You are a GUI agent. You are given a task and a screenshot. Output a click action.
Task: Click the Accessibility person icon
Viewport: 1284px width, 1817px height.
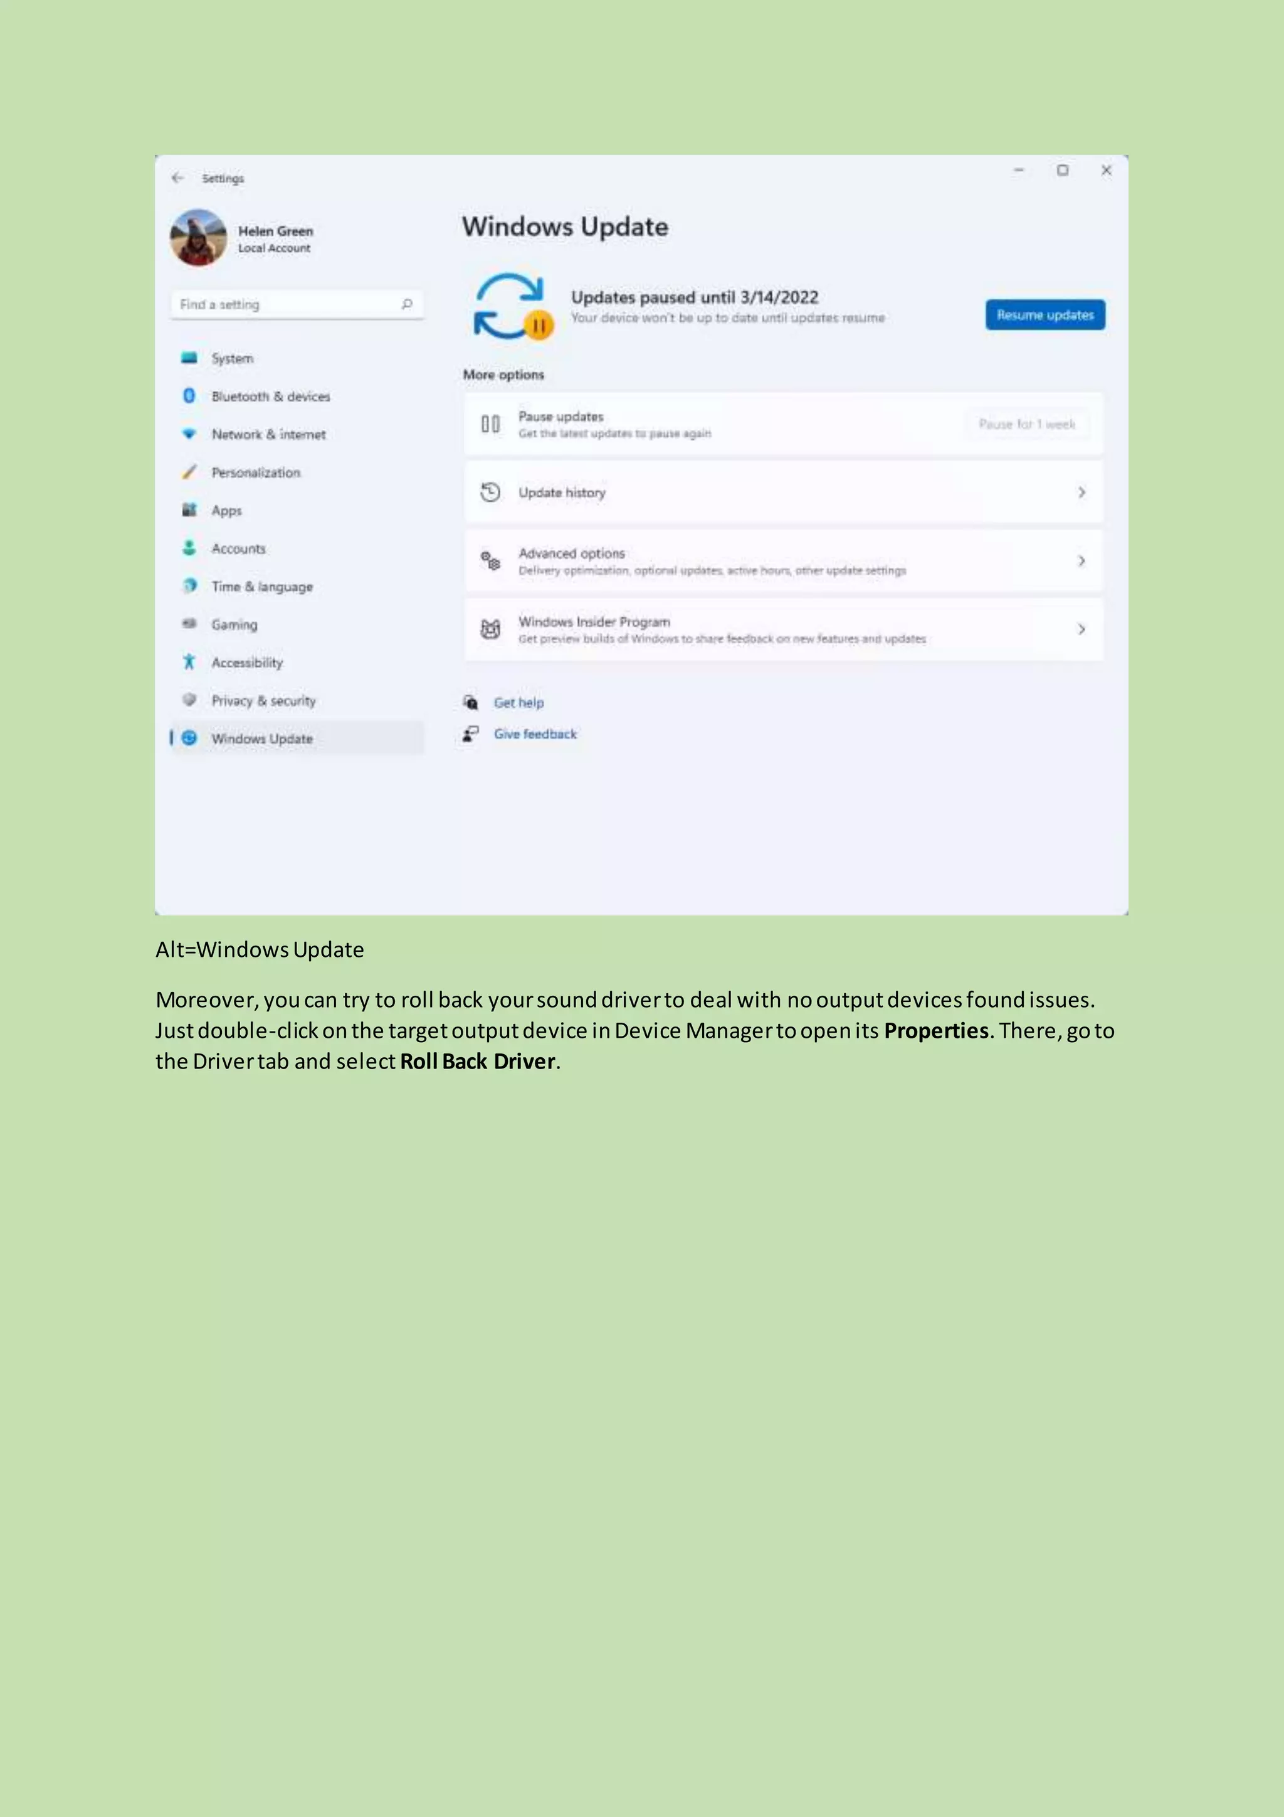click(x=189, y=661)
